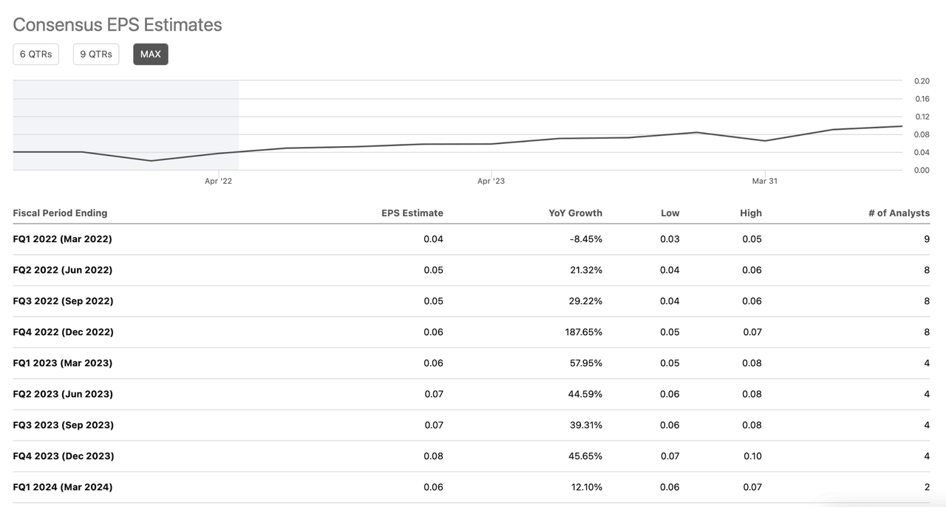Select the FQ2 2022 (Jun 2022) row label
Viewport: 946px width, 507px height.
(63, 270)
